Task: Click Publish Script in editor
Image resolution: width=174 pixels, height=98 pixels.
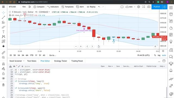Action: 151,66
